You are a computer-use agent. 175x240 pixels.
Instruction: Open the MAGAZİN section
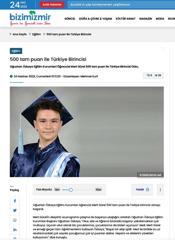click(146, 19)
